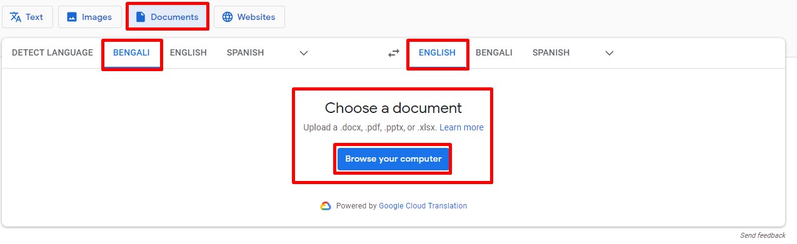Click the Websites globe icon
797x244 pixels.
(227, 17)
